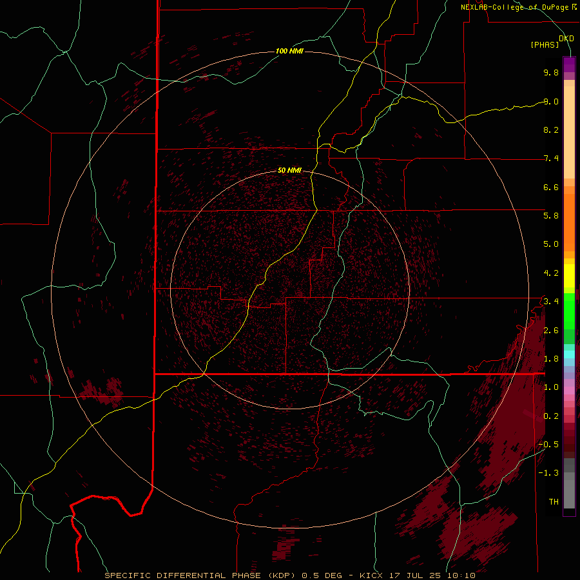Click the 7.4 scale value
The image size is (580, 580).
pos(551,159)
